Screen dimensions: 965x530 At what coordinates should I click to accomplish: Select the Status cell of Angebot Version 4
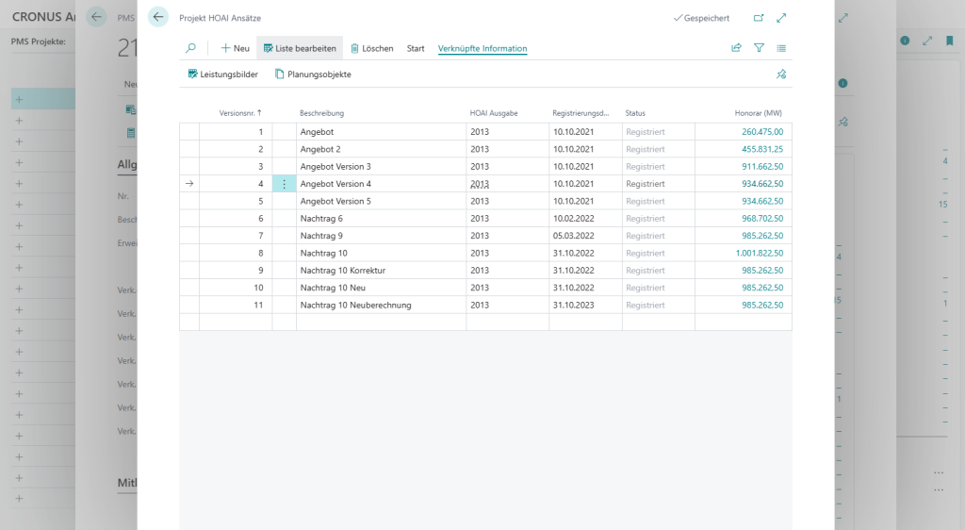coord(659,184)
